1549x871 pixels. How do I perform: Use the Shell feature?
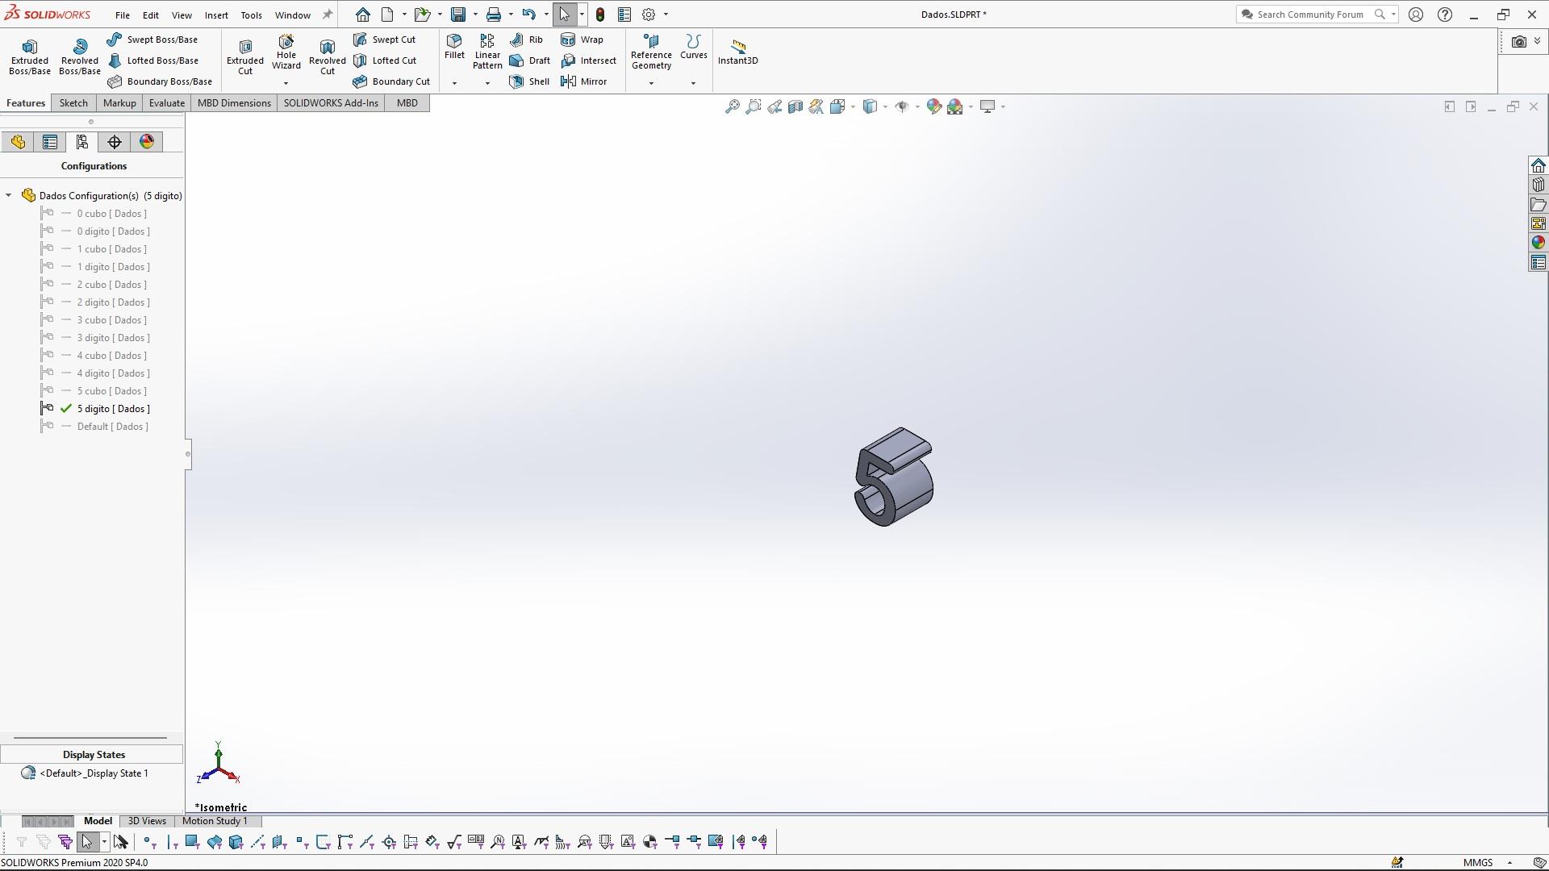529,81
